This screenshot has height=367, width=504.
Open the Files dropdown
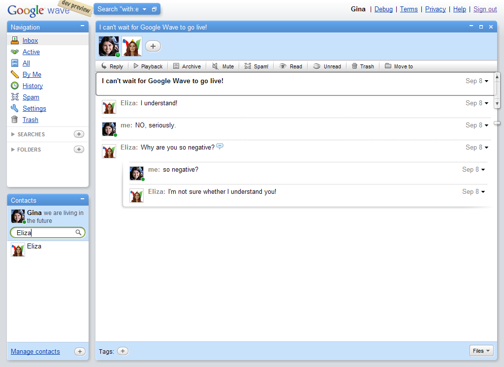pos(481,351)
